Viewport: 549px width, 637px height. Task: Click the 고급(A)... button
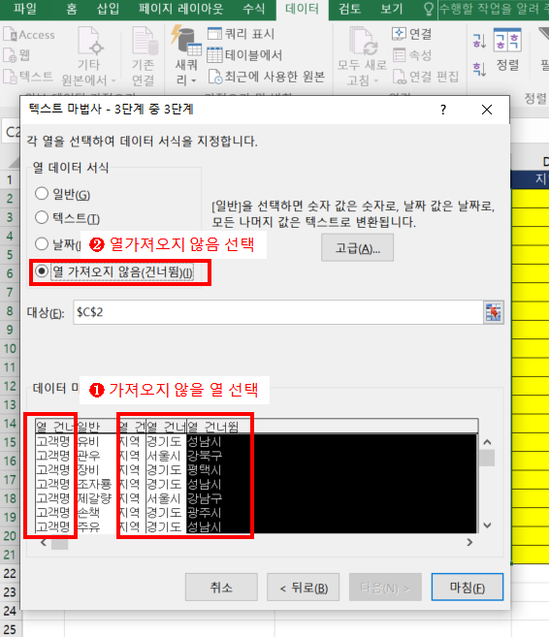pyautogui.click(x=357, y=247)
